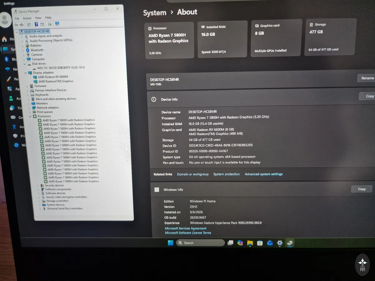Expand the Network adapters category
Image resolution: width=375 pixels, height=281 pixels.
point(30,108)
